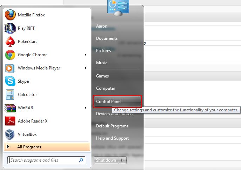Open Control Panel
Image resolution: width=241 pixels, height=170 pixels.
tap(117, 102)
